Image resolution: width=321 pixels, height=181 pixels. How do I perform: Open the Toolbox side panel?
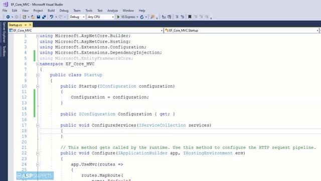coord(4,51)
